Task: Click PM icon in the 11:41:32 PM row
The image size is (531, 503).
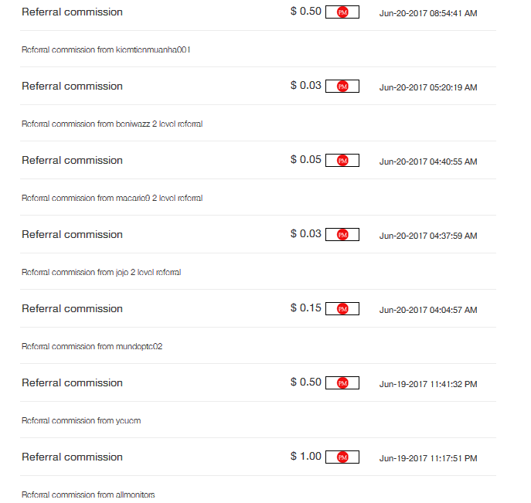Action: point(342,383)
